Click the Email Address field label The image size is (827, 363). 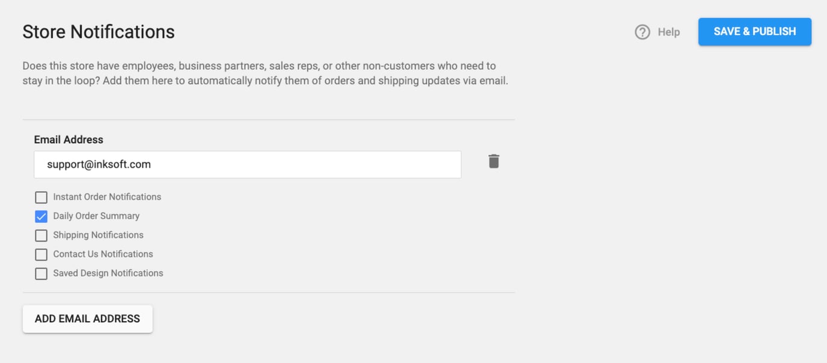69,139
